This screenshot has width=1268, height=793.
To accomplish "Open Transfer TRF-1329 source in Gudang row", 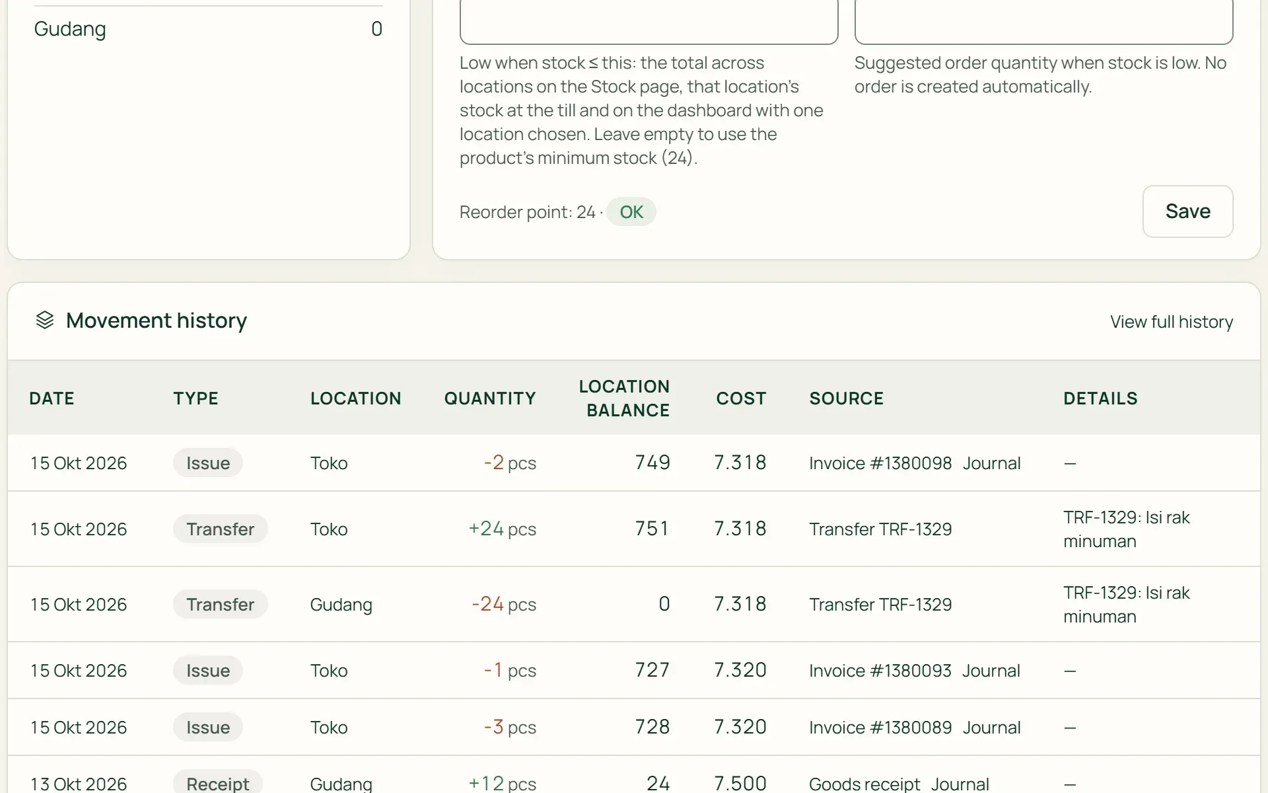I will coord(880,605).
